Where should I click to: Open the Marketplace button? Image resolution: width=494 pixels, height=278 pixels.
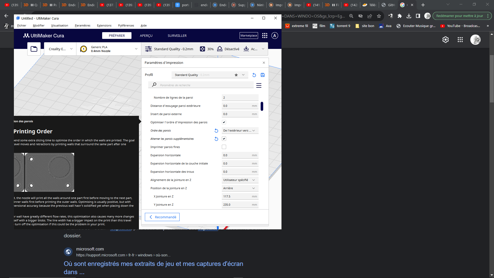tap(249, 36)
